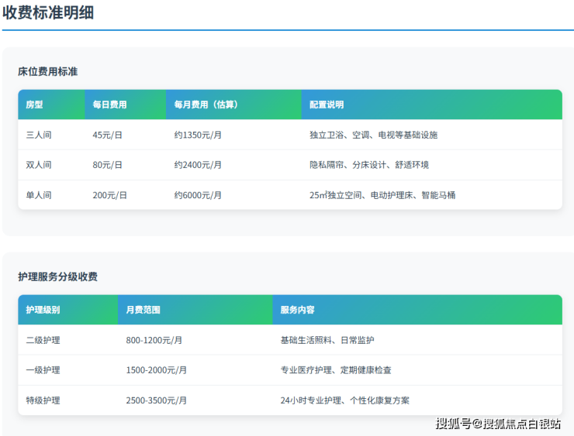Screen dimensions: 574x436
Task: Click the 24小时专业护理、个性化康复方案 description
Action: tap(345, 400)
